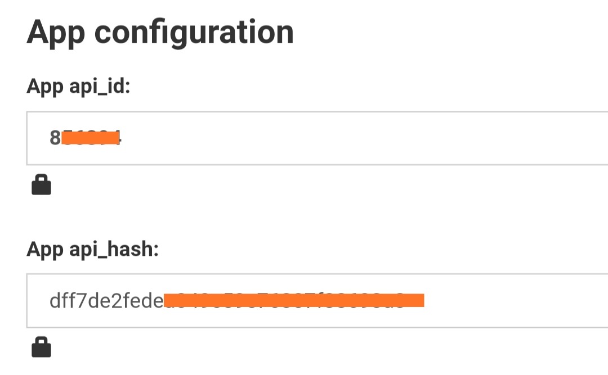This screenshot has height=375, width=608.
Task: Click the leading digit 8 in api_id
Action: (x=55, y=138)
